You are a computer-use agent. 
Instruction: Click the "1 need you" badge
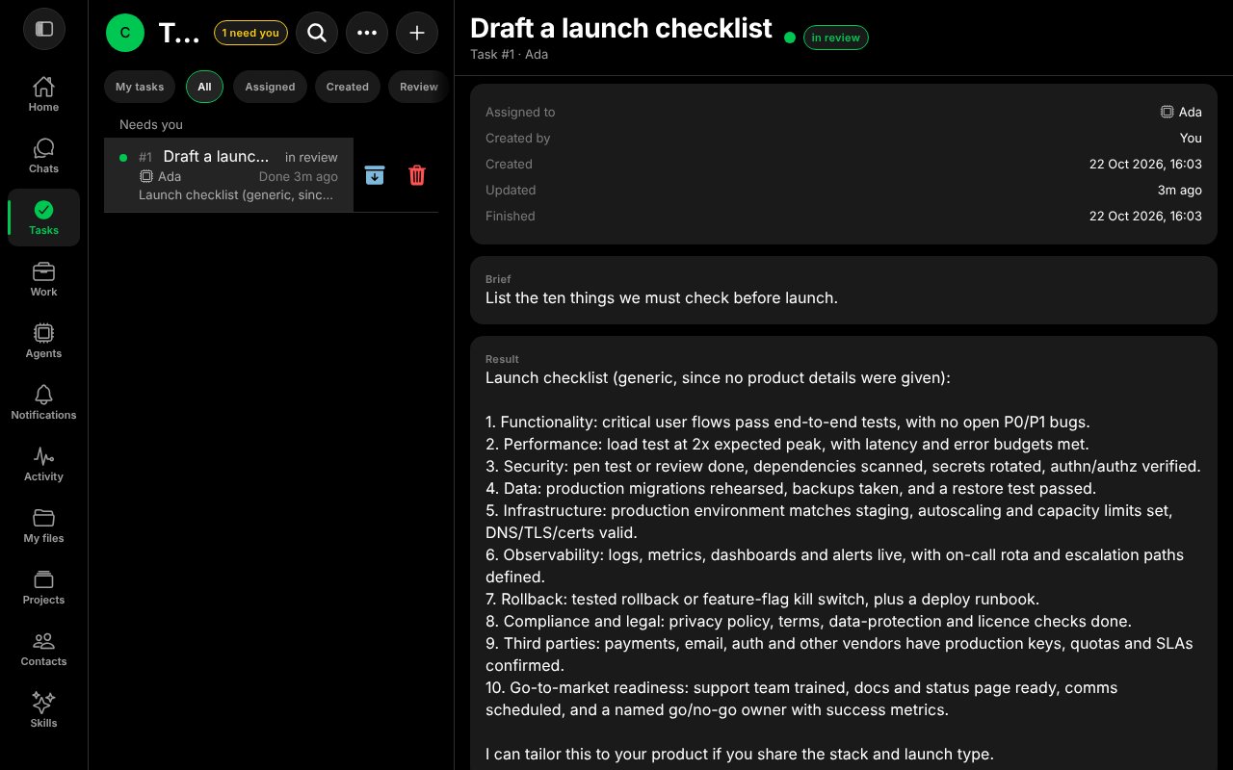pyautogui.click(x=250, y=33)
